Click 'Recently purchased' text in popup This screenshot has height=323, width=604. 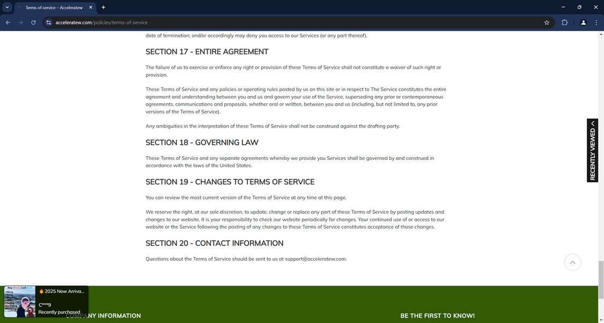click(x=60, y=312)
